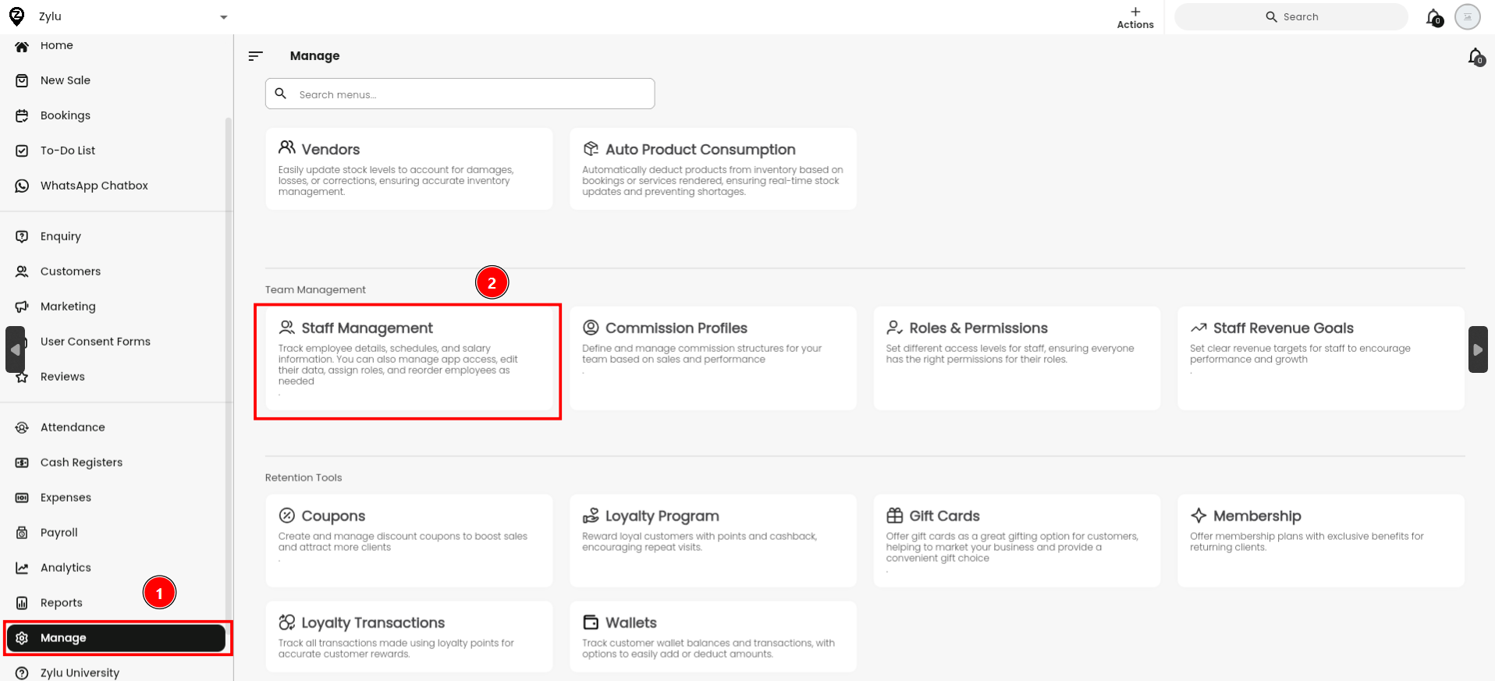
Task: Open the Staff Management card
Action: 408,358
